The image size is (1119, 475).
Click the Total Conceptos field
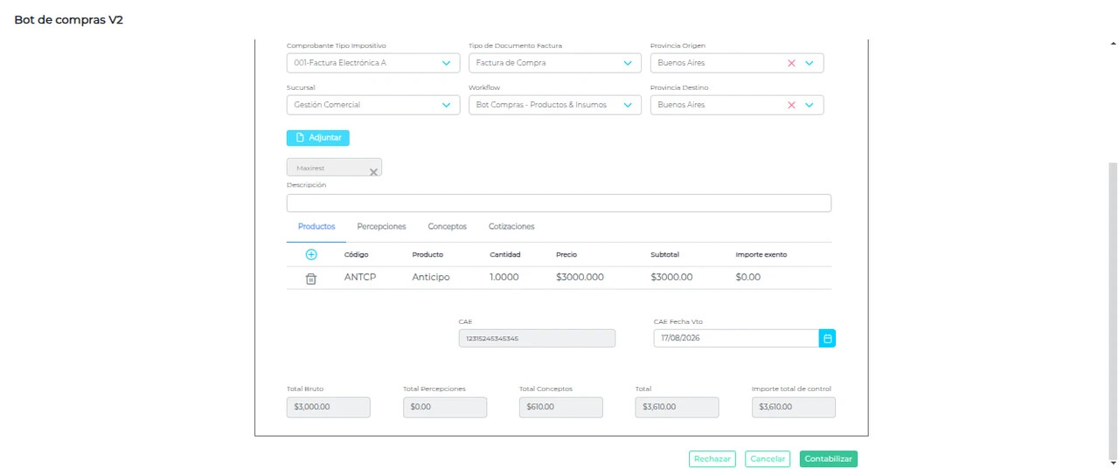(561, 407)
